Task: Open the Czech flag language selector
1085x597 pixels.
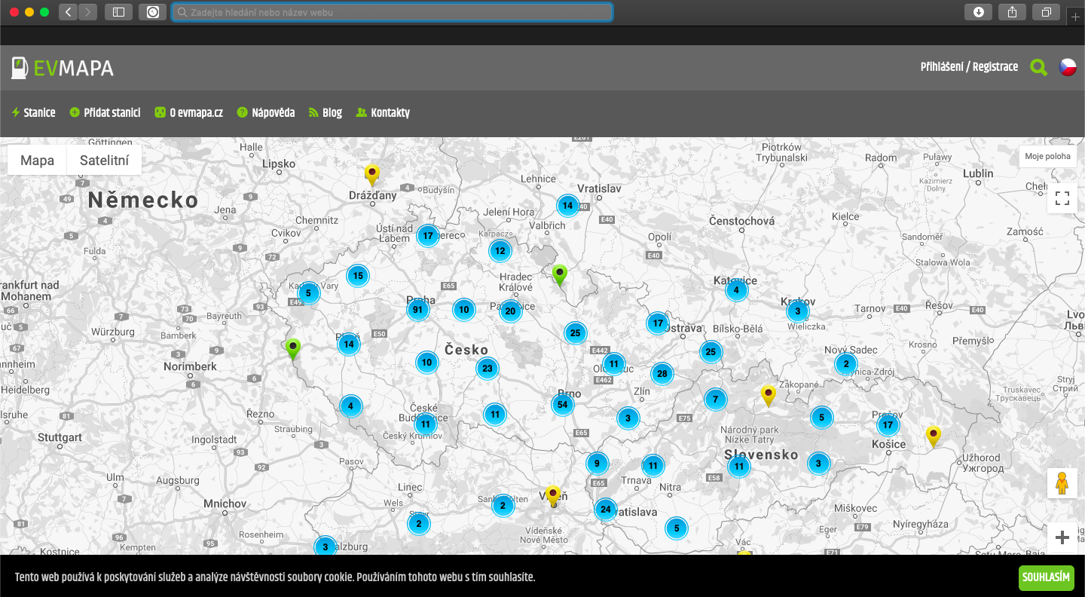Action: [x=1068, y=67]
